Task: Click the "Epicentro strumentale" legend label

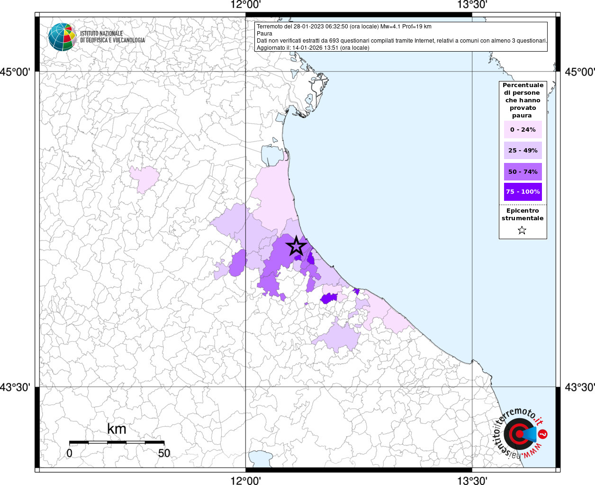Action: click(x=523, y=215)
